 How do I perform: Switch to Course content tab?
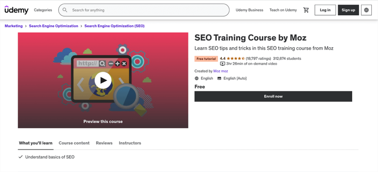tap(74, 143)
